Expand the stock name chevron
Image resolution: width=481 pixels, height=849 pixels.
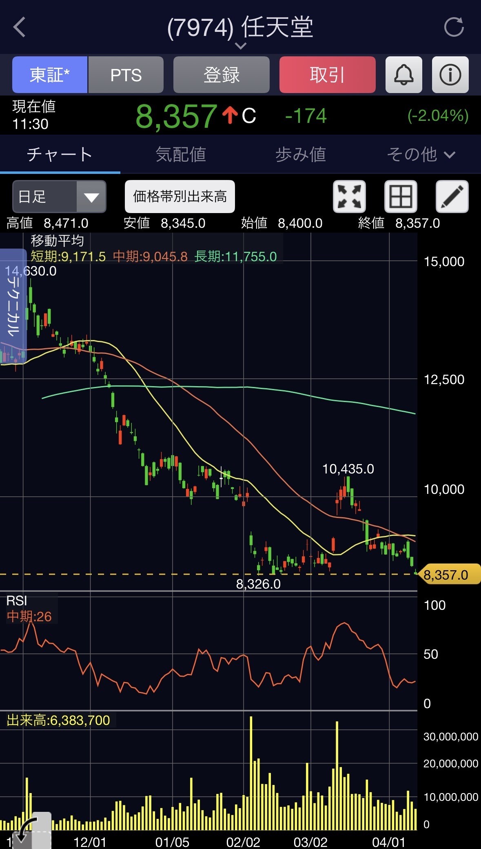click(241, 46)
